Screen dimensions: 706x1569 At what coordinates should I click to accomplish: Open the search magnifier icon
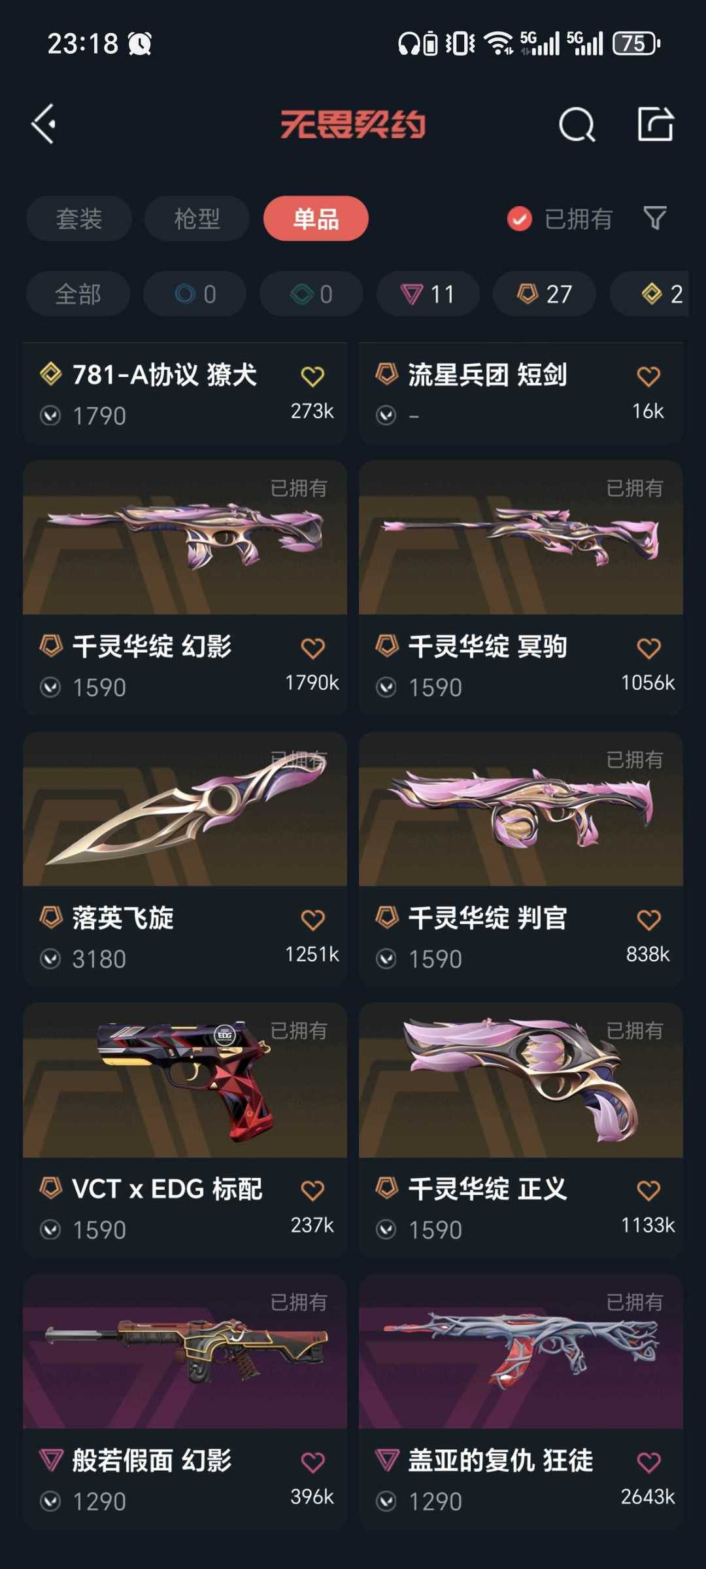coord(577,124)
